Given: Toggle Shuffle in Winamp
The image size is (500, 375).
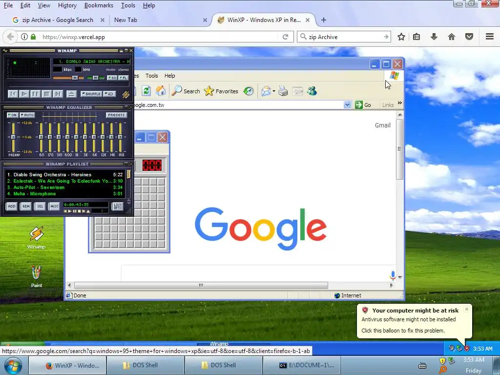Looking at the screenshot, I should [91, 94].
